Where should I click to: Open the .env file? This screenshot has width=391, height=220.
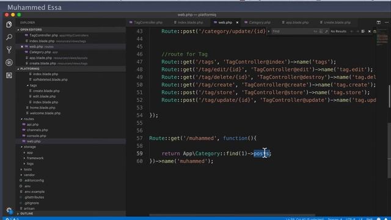27,186
